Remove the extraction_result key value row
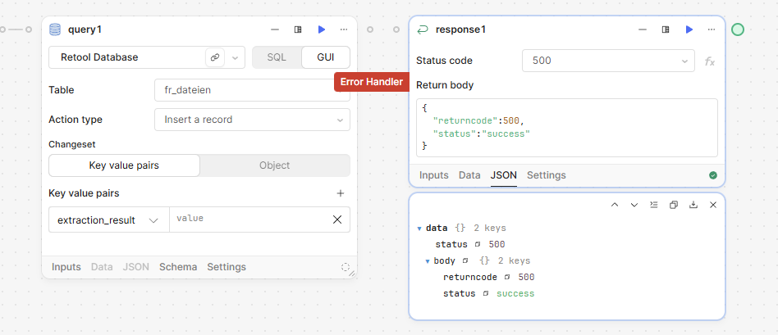The height and width of the screenshot is (335, 778). click(x=337, y=220)
